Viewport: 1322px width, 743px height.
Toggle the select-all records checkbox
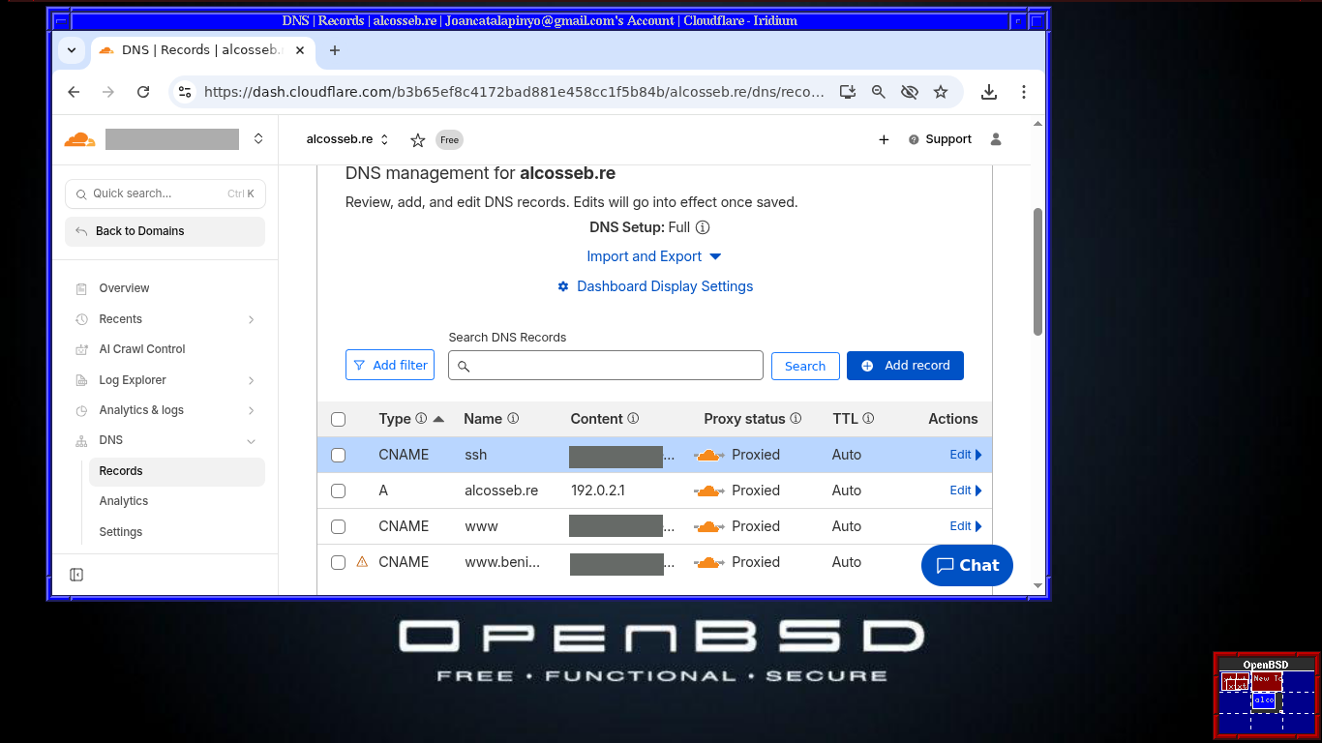(338, 419)
